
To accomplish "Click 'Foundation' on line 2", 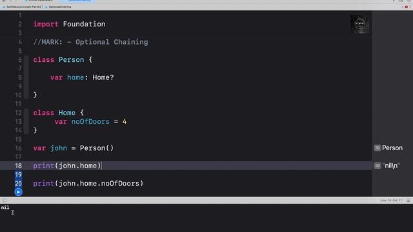I will tap(84, 24).
